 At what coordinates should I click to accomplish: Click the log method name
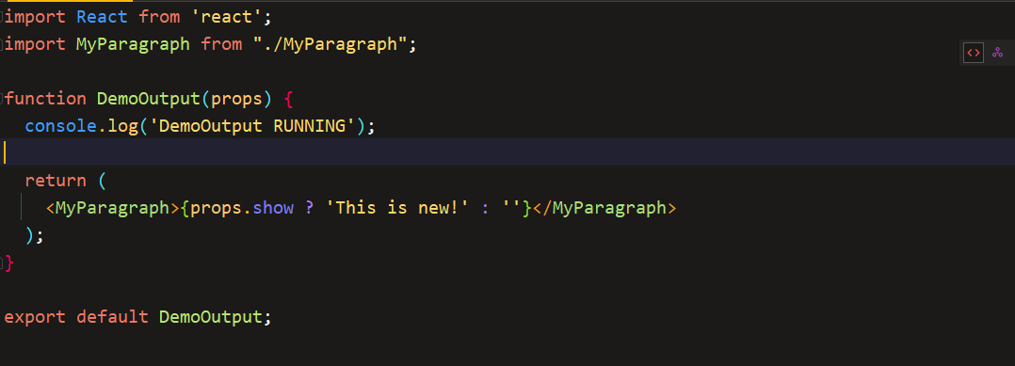tap(123, 126)
